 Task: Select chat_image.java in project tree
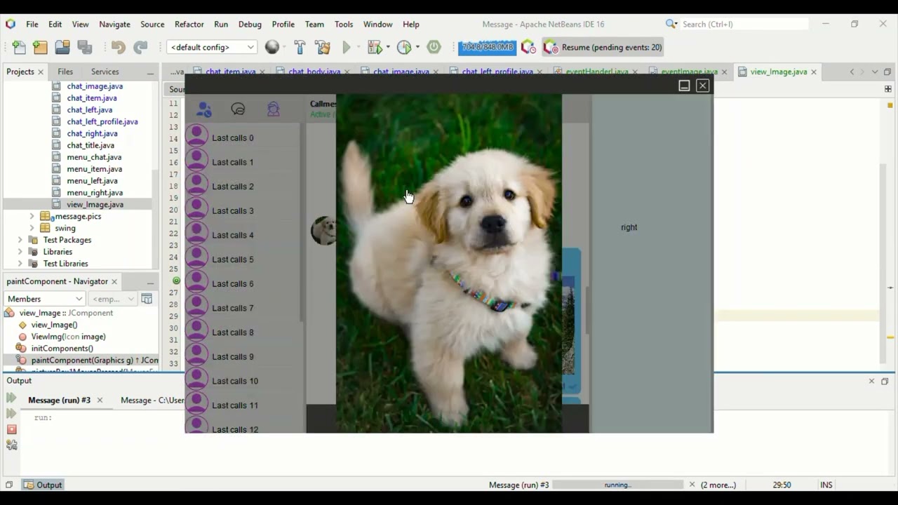point(95,86)
